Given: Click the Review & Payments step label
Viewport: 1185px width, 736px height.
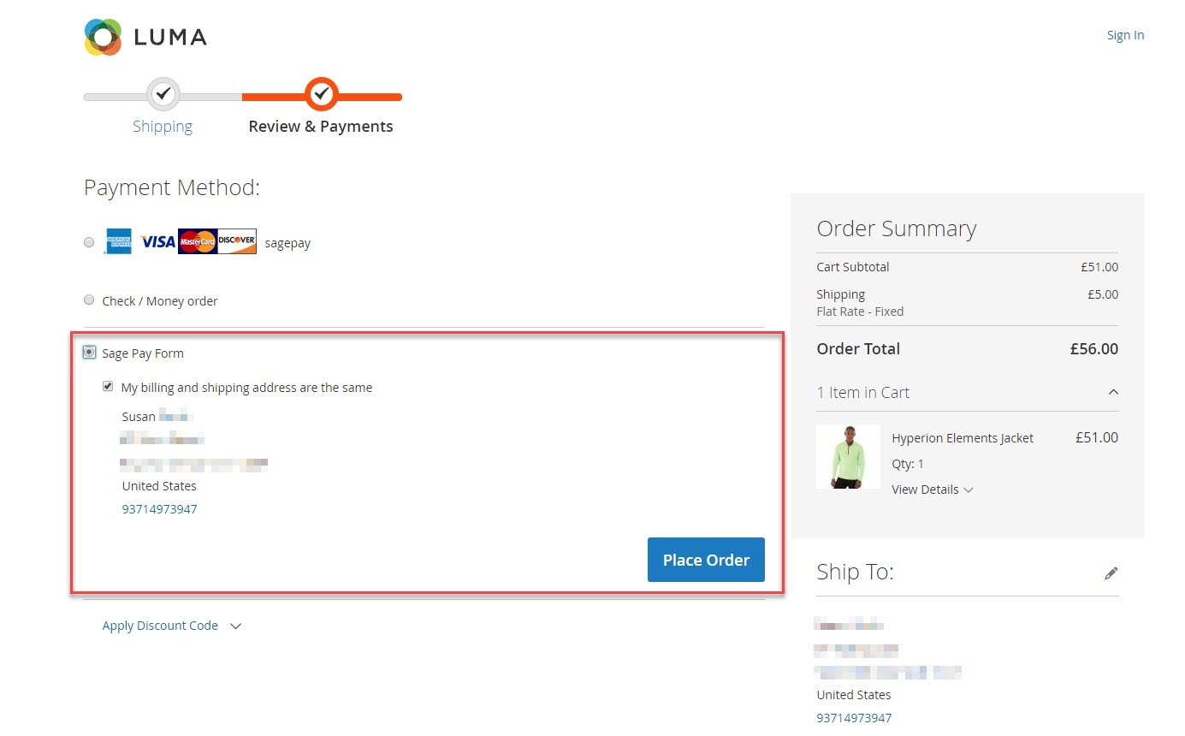Looking at the screenshot, I should pyautogui.click(x=321, y=127).
